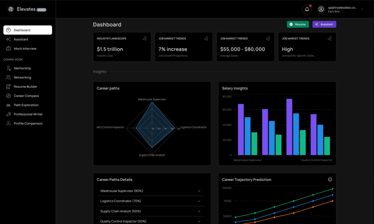Click Quality Control Inspector label under salary chart
374x224 pixels.
[317, 160]
